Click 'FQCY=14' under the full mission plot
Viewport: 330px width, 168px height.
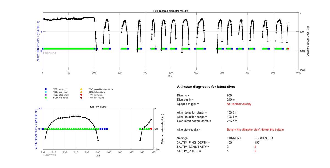50,53
